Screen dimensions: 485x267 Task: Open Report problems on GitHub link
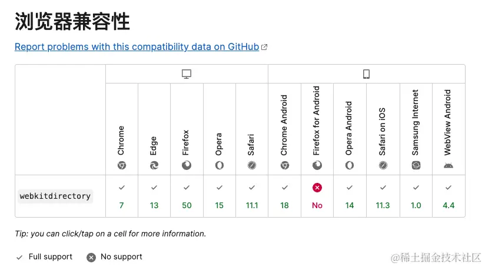point(137,46)
